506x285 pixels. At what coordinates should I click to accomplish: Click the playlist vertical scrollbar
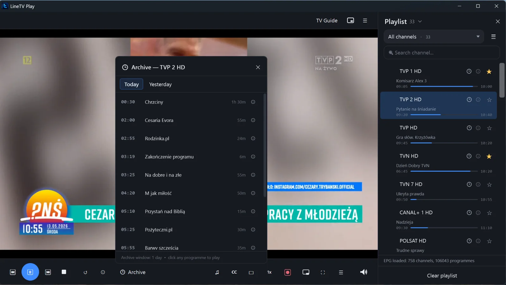click(502, 80)
